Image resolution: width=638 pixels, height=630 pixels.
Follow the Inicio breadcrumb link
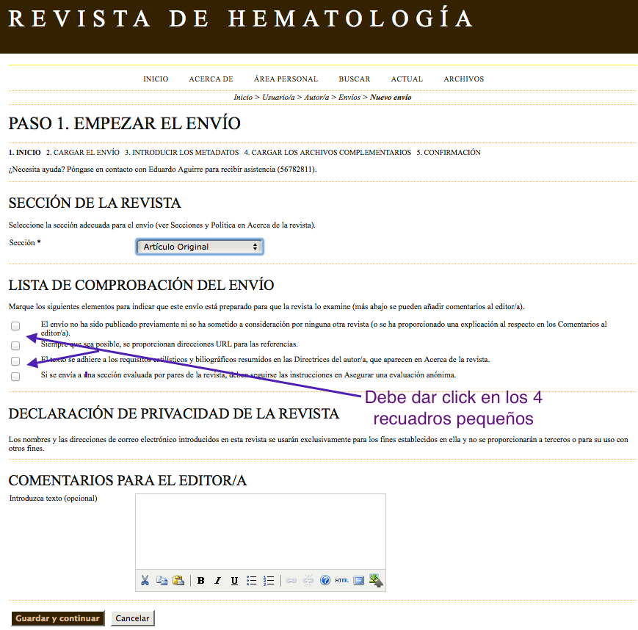(x=243, y=97)
